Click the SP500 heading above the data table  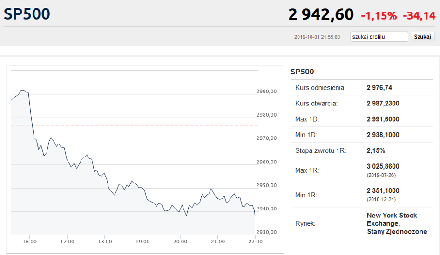[302, 72]
